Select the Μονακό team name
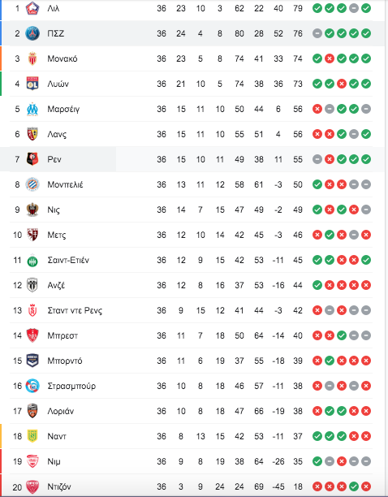 coord(63,58)
